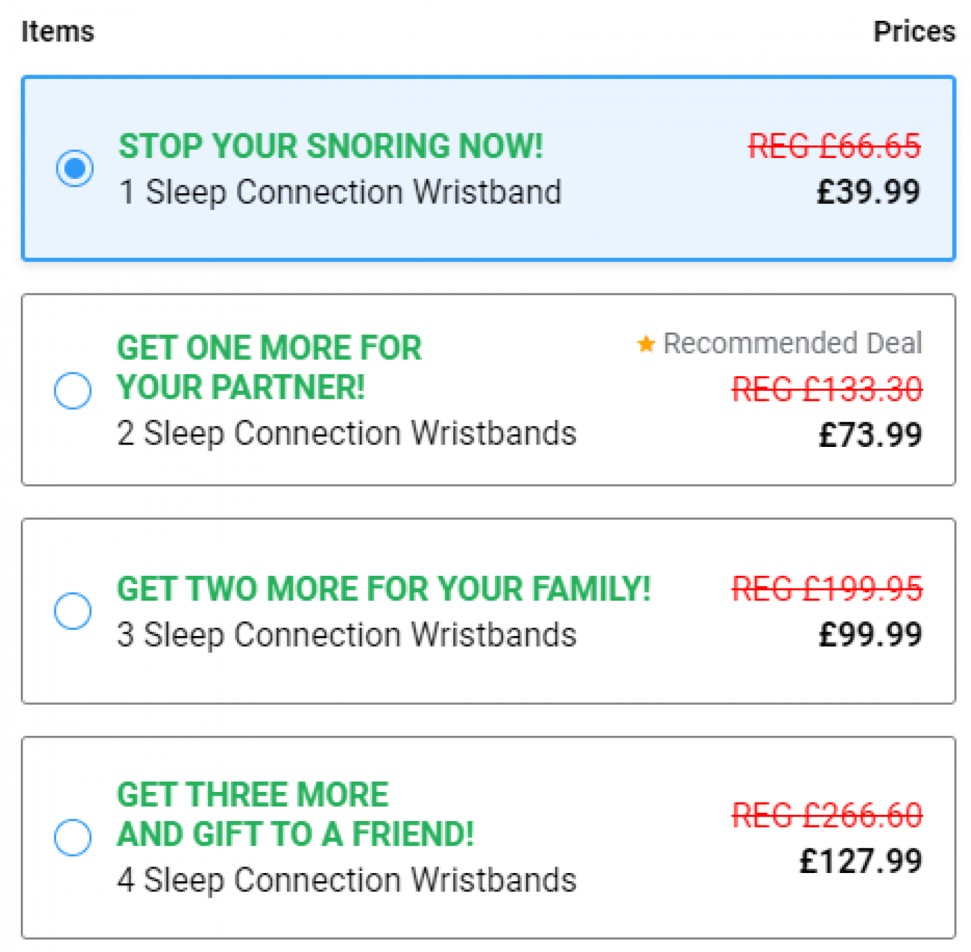Click the Prices column header

(x=914, y=30)
